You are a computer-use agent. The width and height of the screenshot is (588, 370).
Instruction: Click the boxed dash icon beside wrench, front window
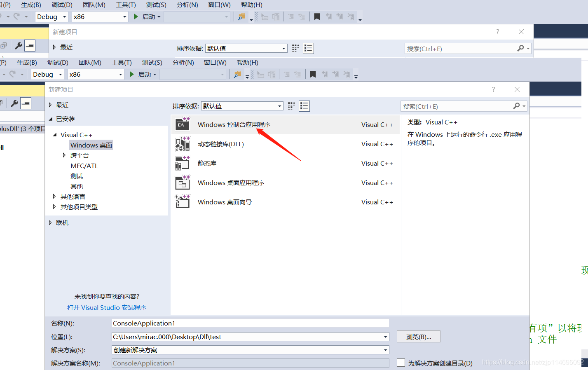[26, 103]
